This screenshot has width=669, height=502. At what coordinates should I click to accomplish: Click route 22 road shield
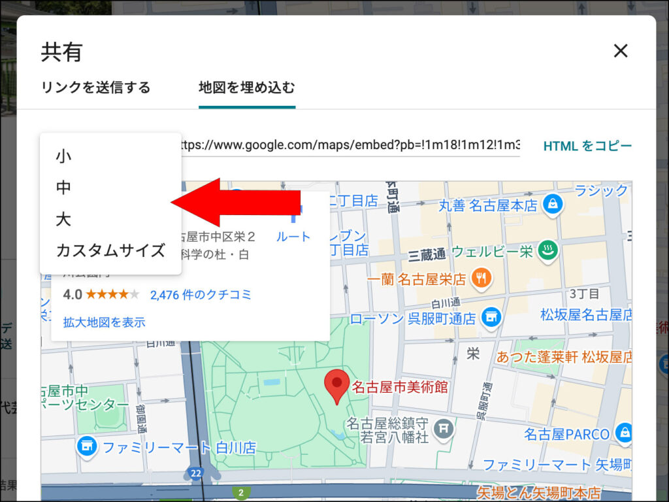(196, 473)
